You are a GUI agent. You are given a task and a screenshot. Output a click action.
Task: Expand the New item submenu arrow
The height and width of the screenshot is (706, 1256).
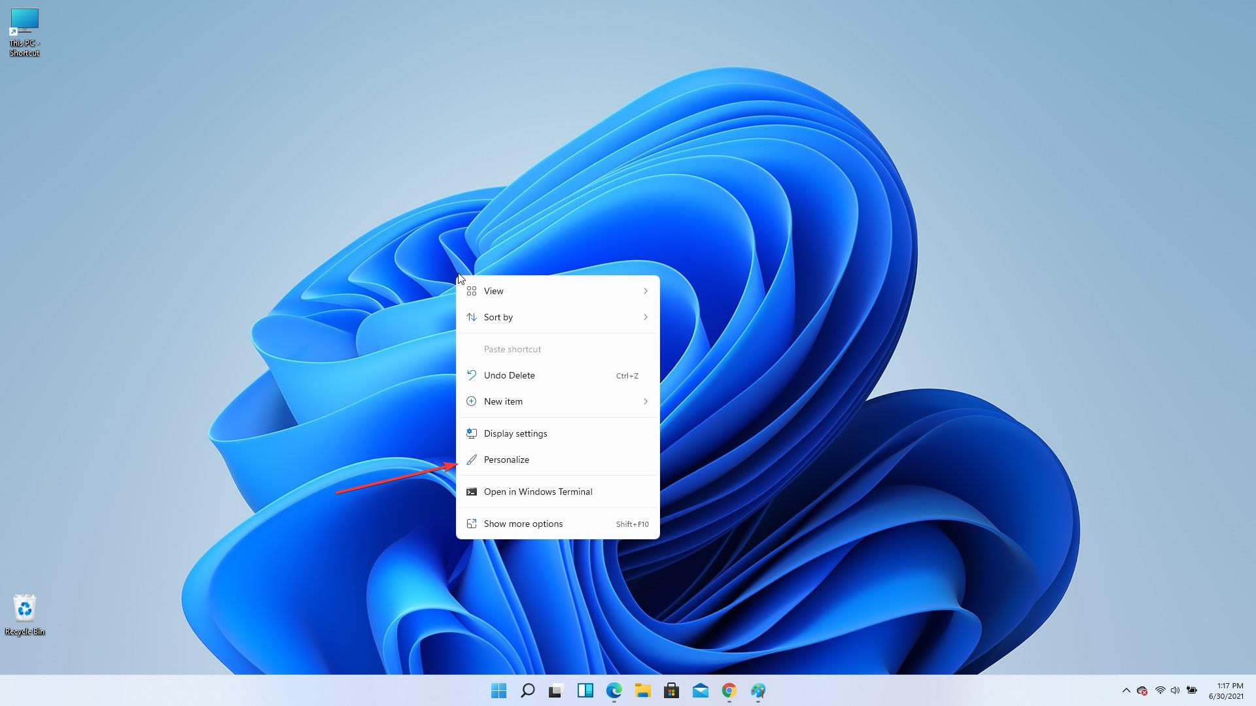pyautogui.click(x=645, y=401)
